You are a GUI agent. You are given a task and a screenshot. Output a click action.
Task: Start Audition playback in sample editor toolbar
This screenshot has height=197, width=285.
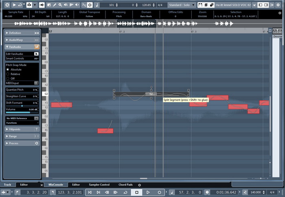click(14, 5)
